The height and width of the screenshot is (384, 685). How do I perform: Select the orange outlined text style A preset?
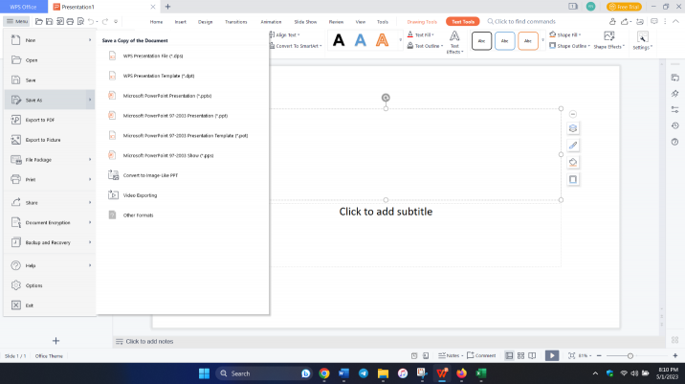[383, 40]
